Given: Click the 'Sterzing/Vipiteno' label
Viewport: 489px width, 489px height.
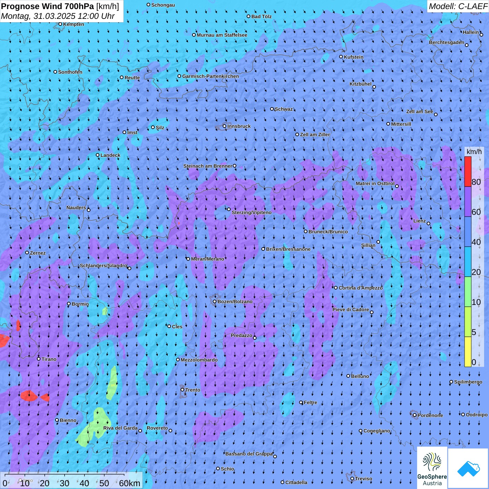Looking at the screenshot, I should (251, 212).
